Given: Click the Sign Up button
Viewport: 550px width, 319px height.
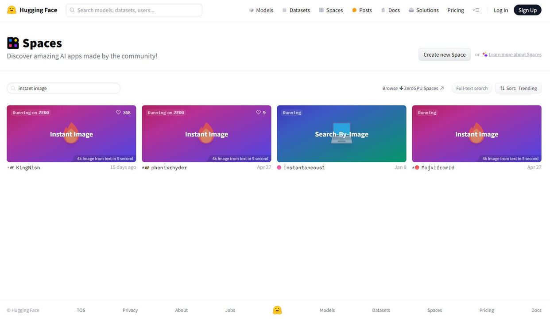Looking at the screenshot, I should pyautogui.click(x=527, y=10).
